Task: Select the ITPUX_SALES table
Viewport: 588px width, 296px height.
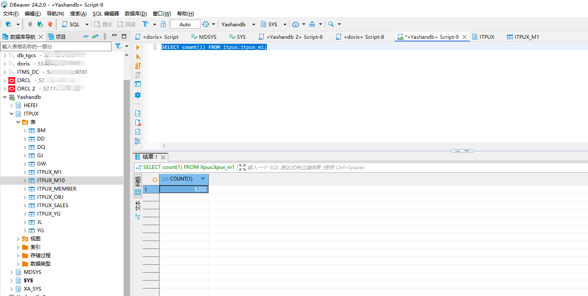Action: 53,206
